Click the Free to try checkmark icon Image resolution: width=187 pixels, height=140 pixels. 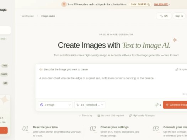coord(80,115)
